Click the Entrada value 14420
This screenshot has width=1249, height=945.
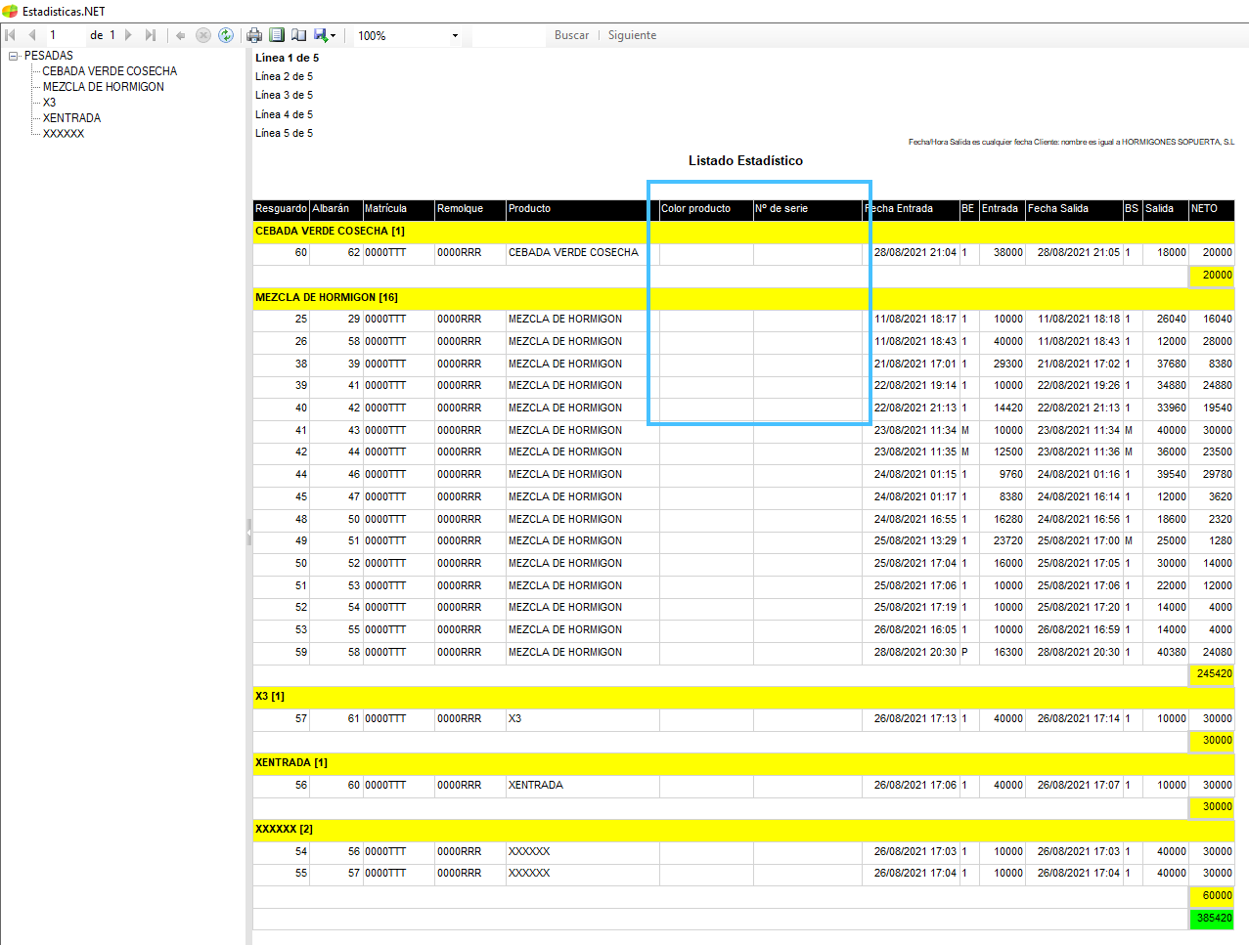click(x=1008, y=408)
